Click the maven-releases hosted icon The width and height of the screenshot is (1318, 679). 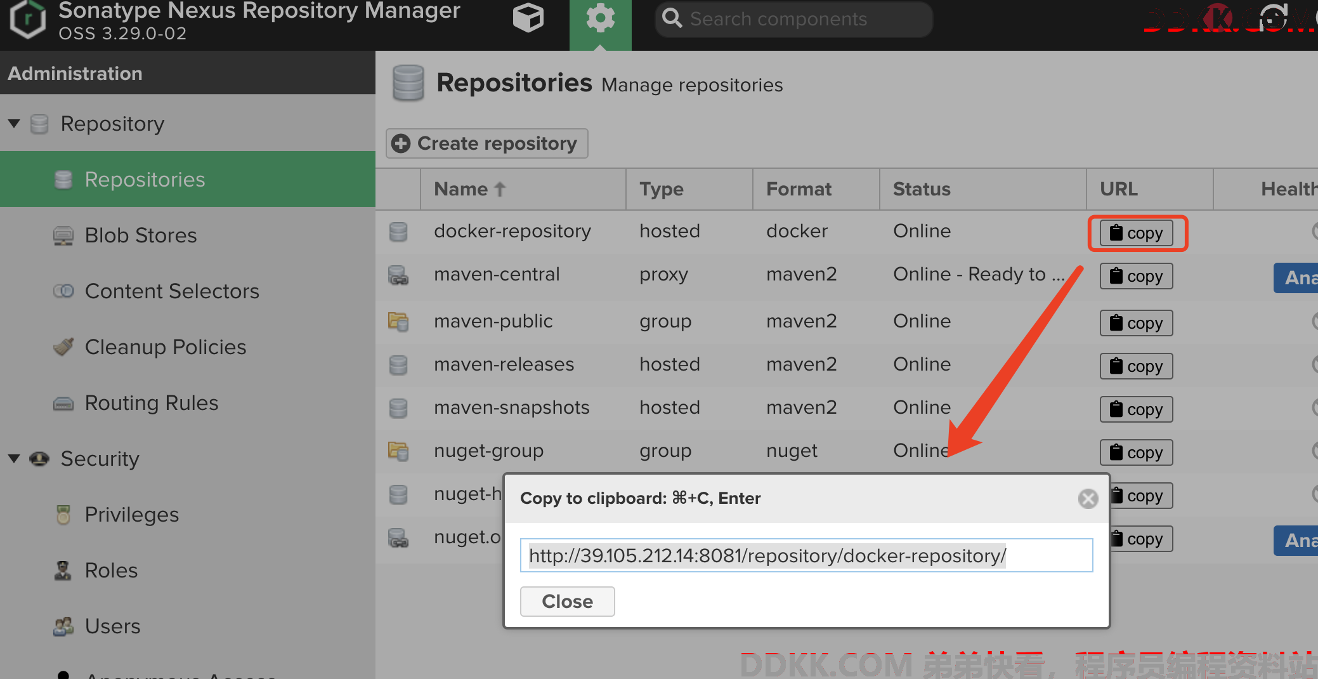[398, 365]
